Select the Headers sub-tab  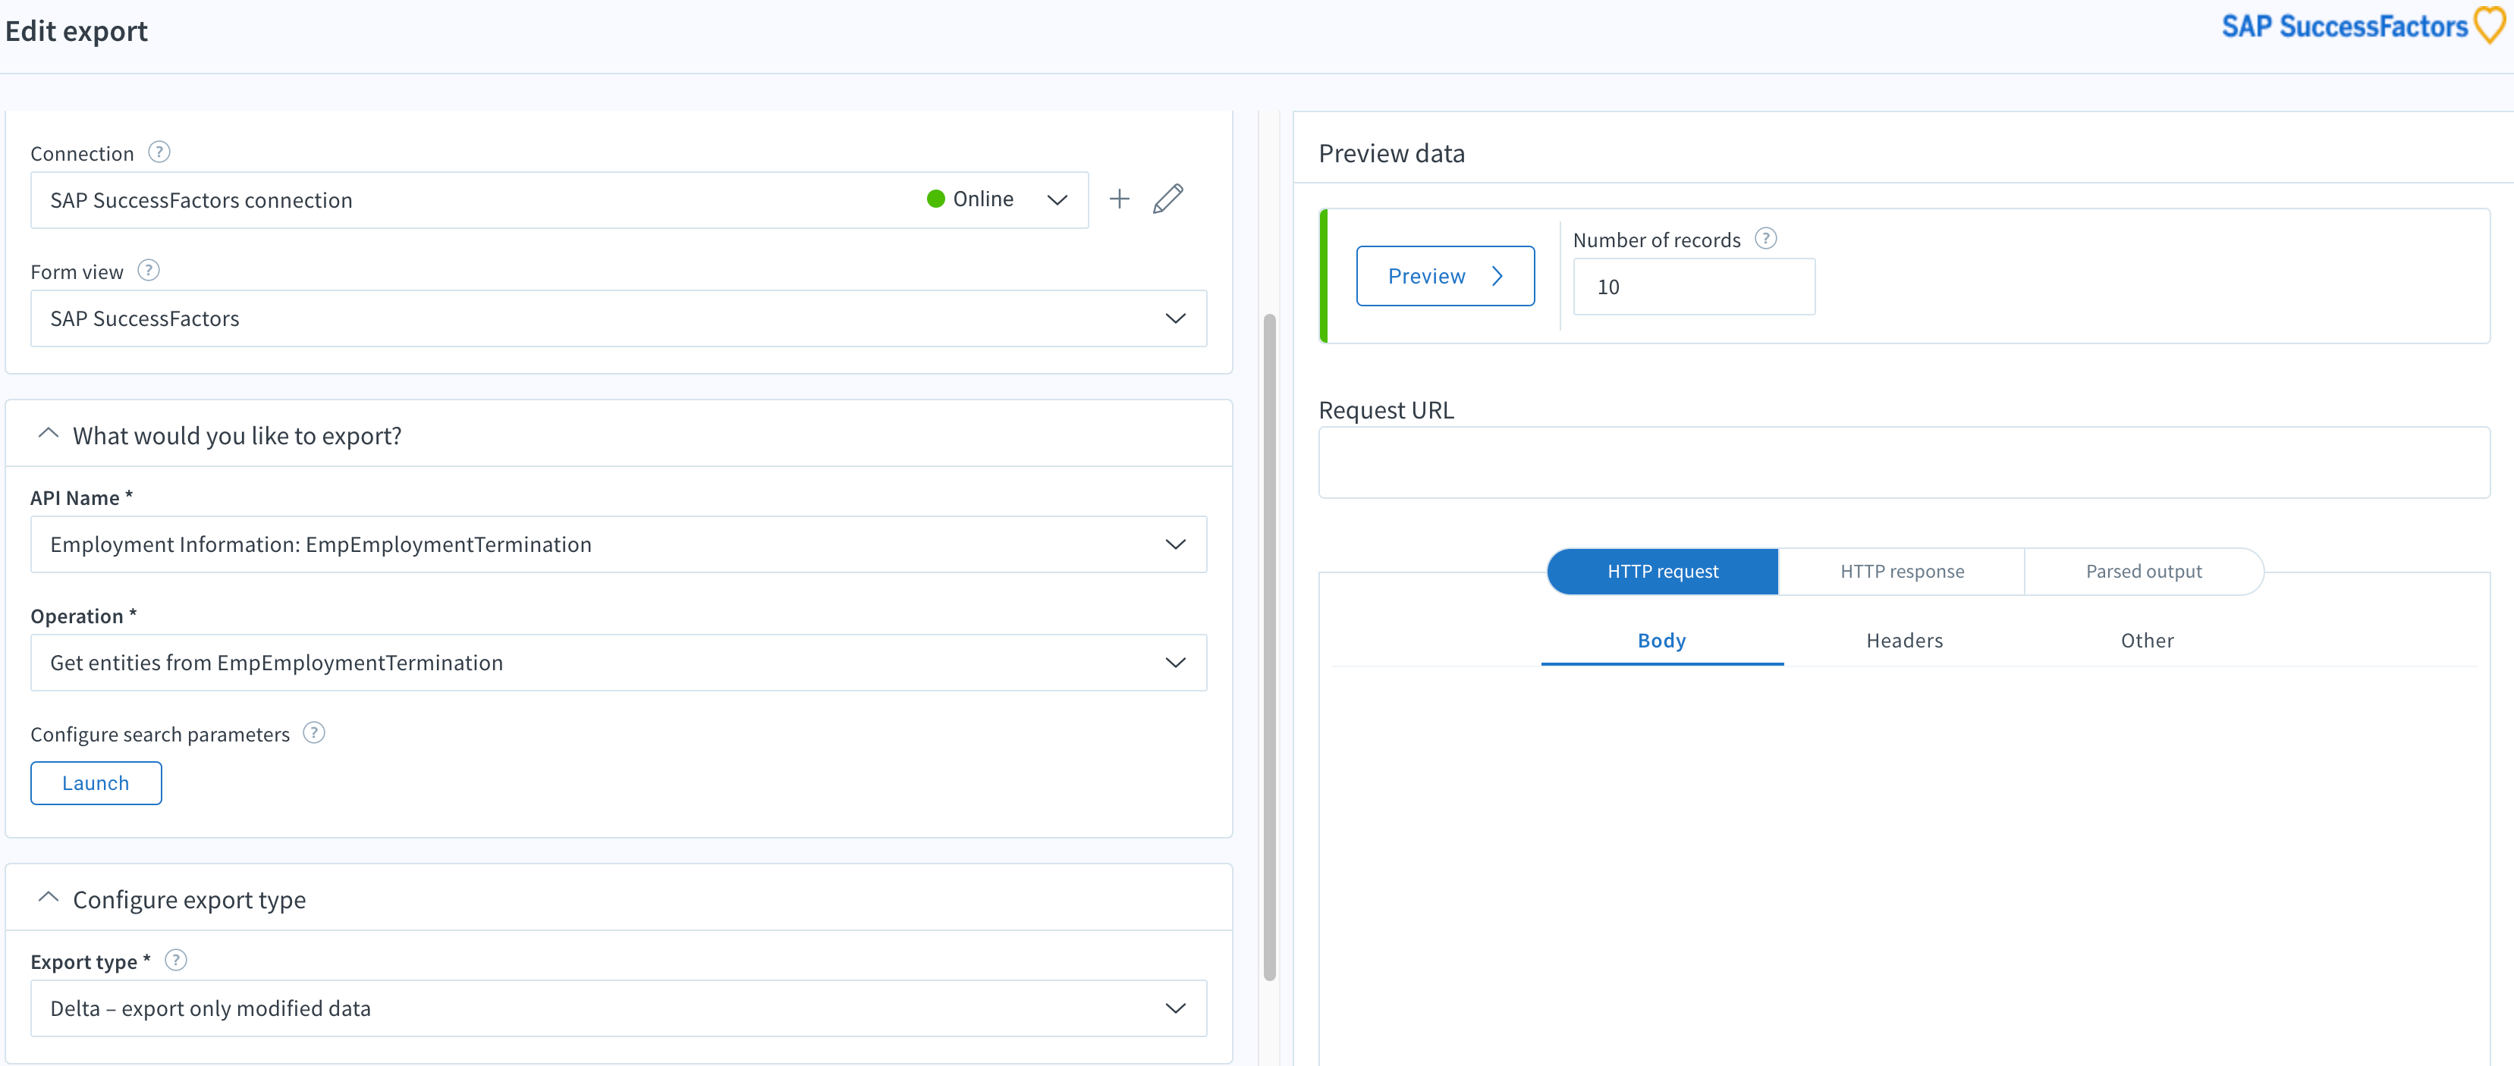1904,641
